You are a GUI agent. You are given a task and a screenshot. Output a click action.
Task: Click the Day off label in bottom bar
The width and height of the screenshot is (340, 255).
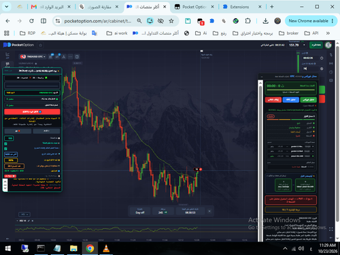pos(140,213)
